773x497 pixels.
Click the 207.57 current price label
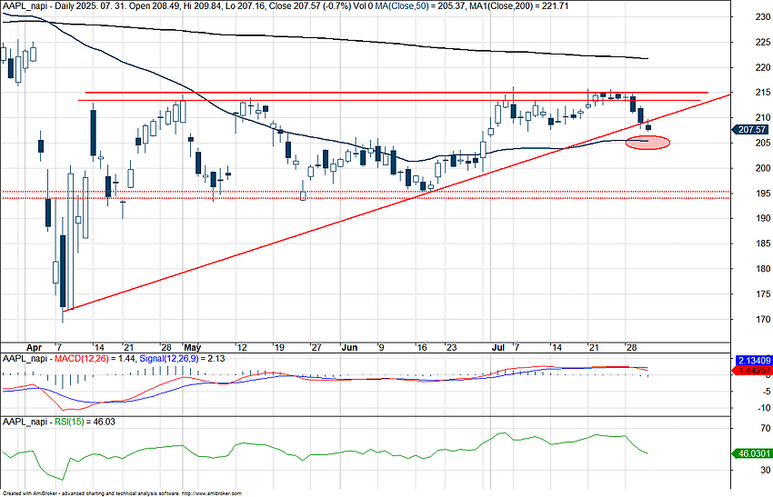coord(753,130)
